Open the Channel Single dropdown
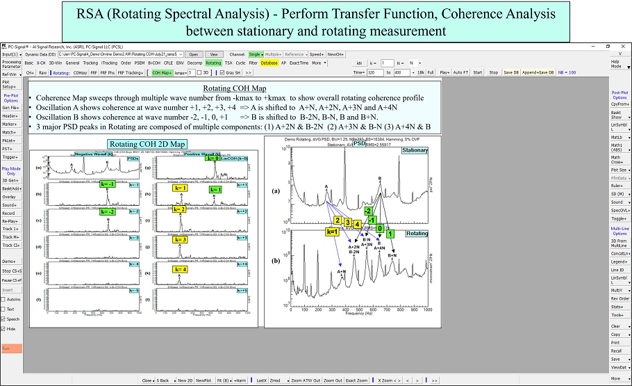Image resolution: width=632 pixels, height=386 pixels. click(256, 54)
